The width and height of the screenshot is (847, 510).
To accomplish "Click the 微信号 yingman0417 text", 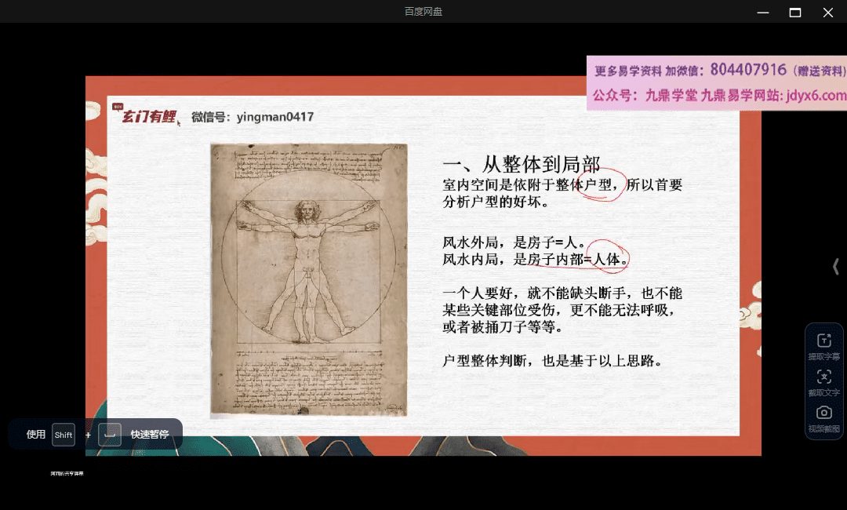I will [253, 117].
